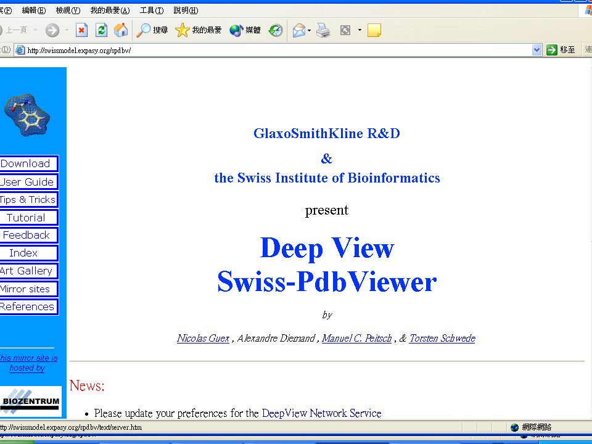The image size is (592, 444).
Task: Open the 我的最愛(A) menu
Action: [x=110, y=10]
